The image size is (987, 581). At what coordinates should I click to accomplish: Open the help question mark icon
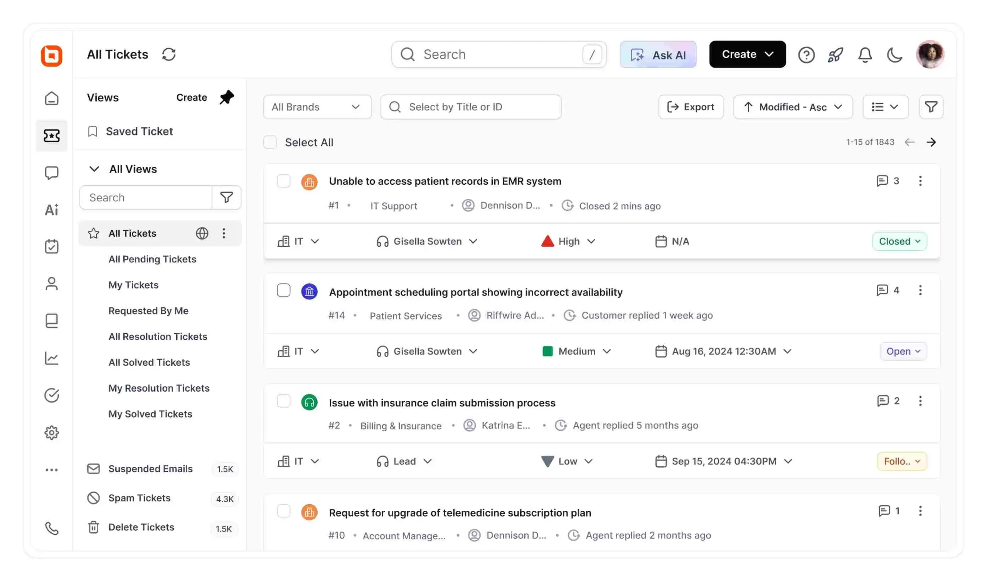click(806, 55)
